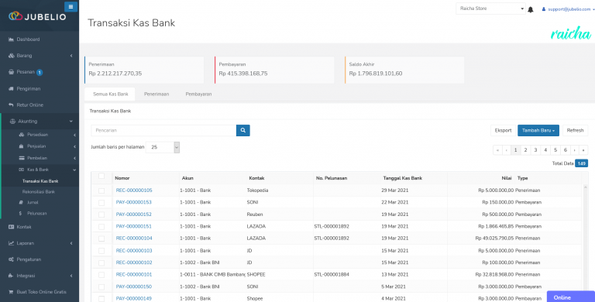
Task: Toggle the hamburger sidebar menu button
Action: [71, 7]
